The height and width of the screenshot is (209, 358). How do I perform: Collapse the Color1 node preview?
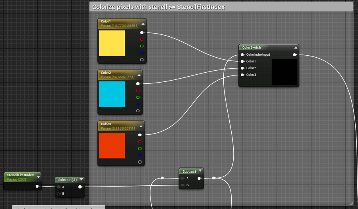click(x=143, y=24)
